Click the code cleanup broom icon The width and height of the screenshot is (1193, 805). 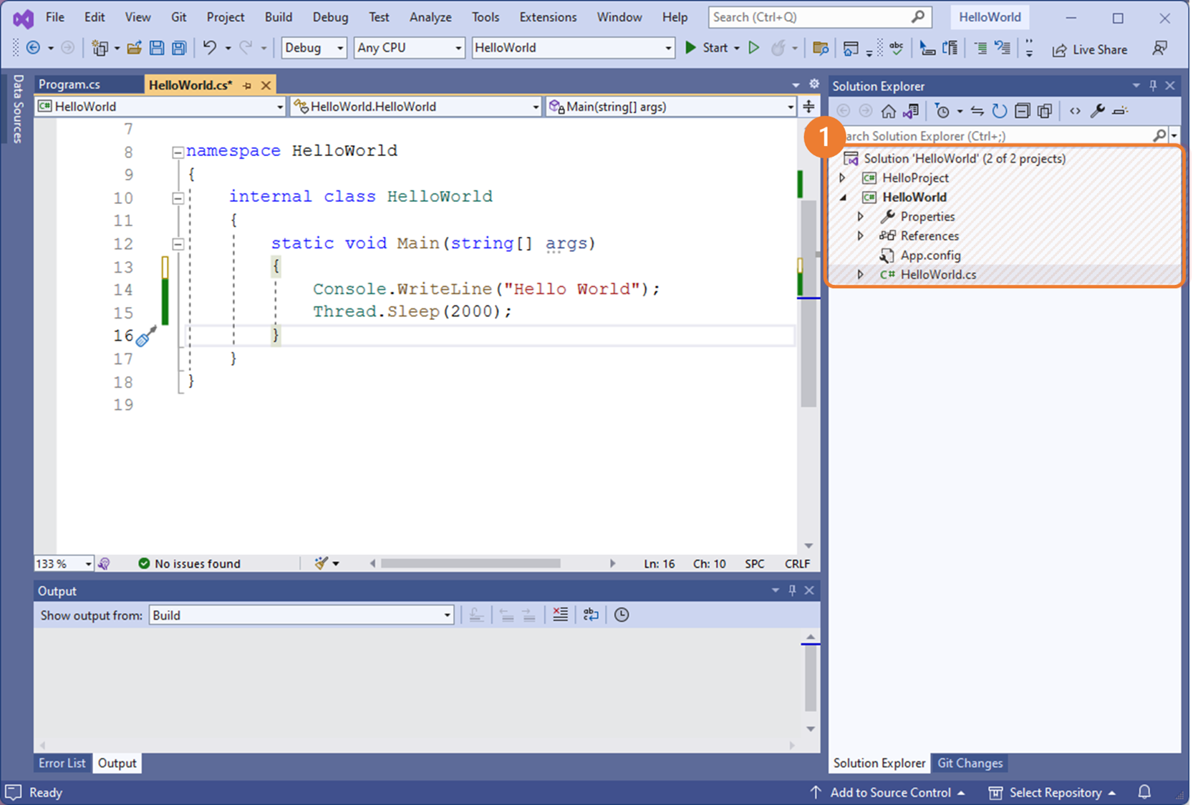(322, 563)
